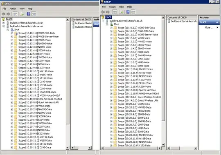Image resolution: width=221 pixels, height=155 pixels.
Task: Click Help icon in left DHCP window toolbar
Action: [29, 14]
